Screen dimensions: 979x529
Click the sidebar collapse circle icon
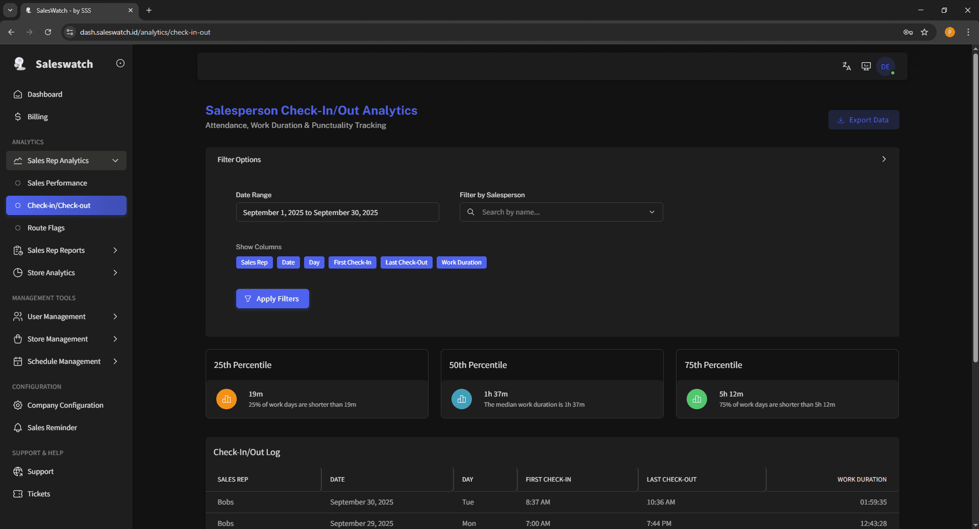coord(120,63)
